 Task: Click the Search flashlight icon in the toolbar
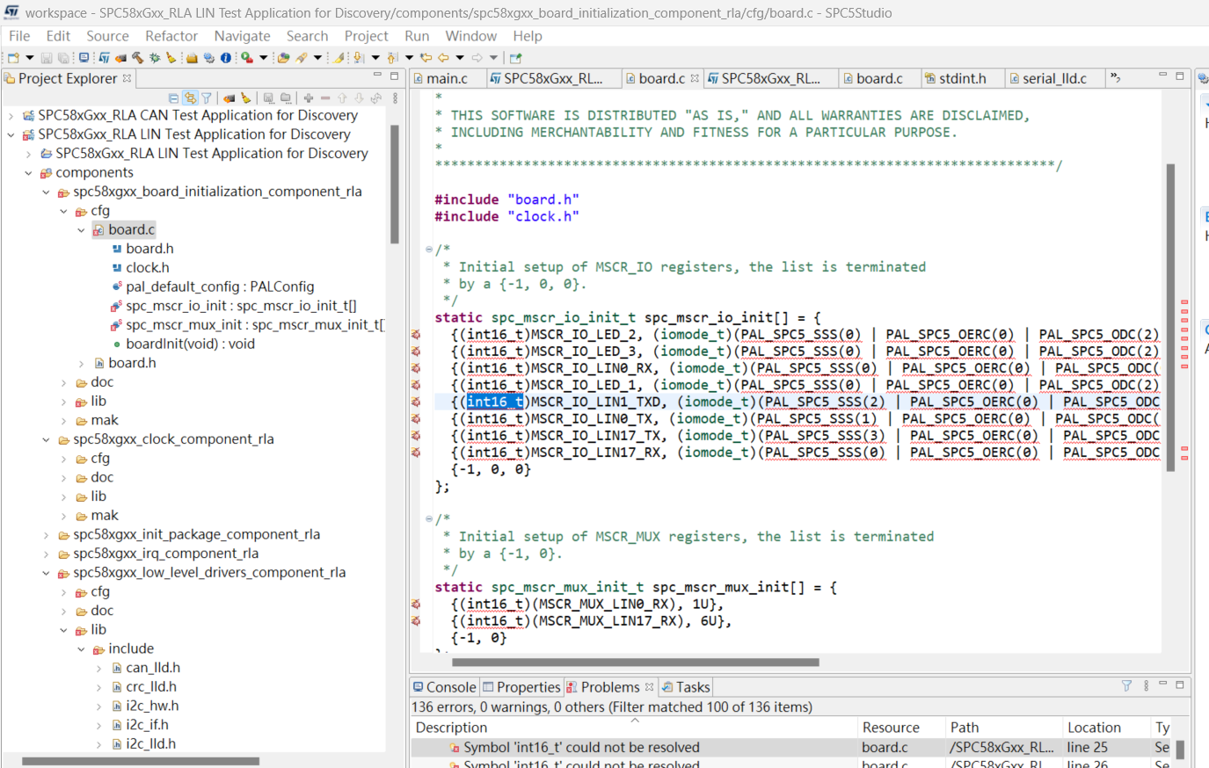pos(302,56)
